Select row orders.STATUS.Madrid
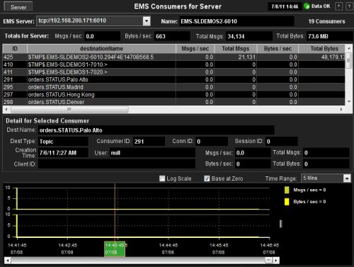 coord(174,87)
